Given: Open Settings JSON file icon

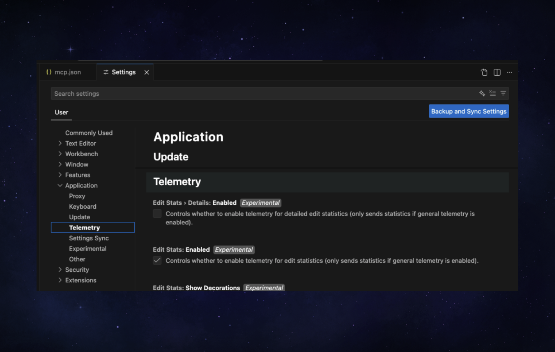Looking at the screenshot, I should point(484,72).
